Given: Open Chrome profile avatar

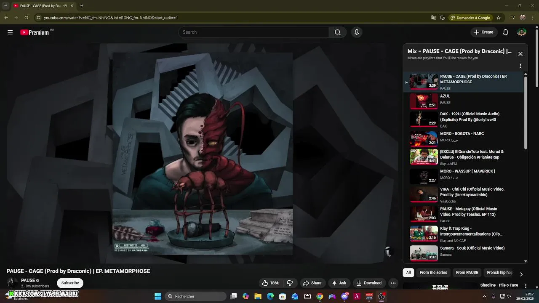Looking at the screenshot, I should tap(523, 18).
